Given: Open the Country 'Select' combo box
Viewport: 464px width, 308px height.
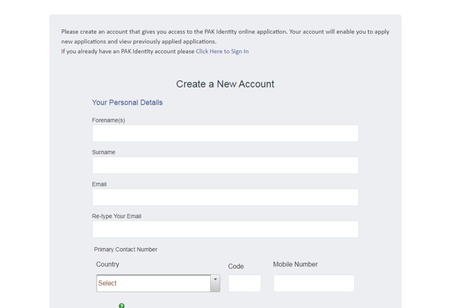Looking at the screenshot, I should (156, 283).
